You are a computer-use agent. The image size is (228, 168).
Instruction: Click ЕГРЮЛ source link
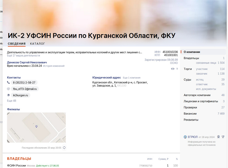[x=193, y=137]
